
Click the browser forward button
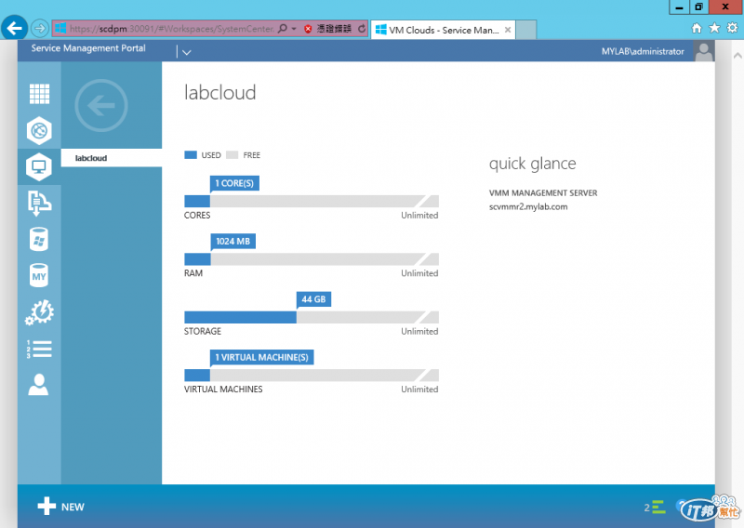40,29
